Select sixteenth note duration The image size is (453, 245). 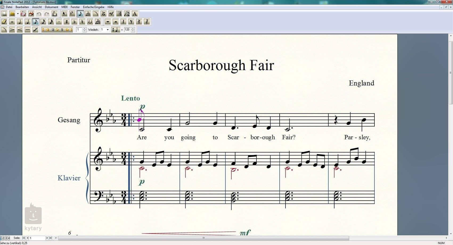click(x=43, y=22)
